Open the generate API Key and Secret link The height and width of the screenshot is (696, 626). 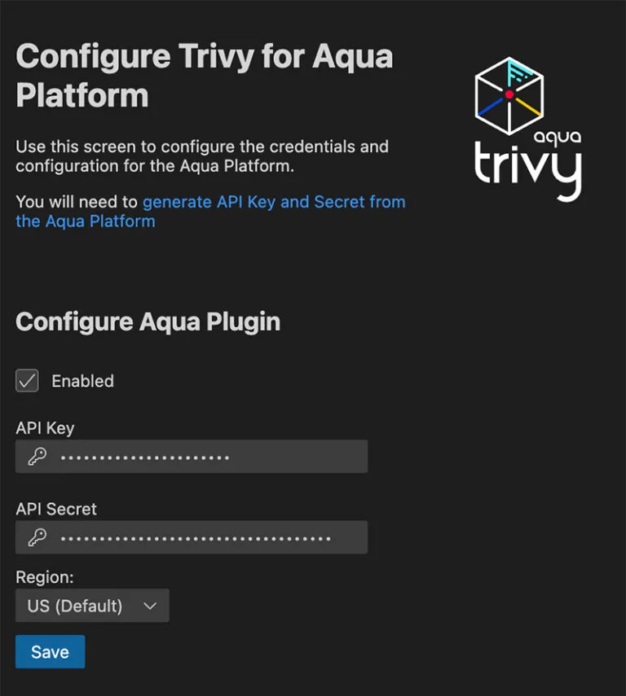click(273, 202)
